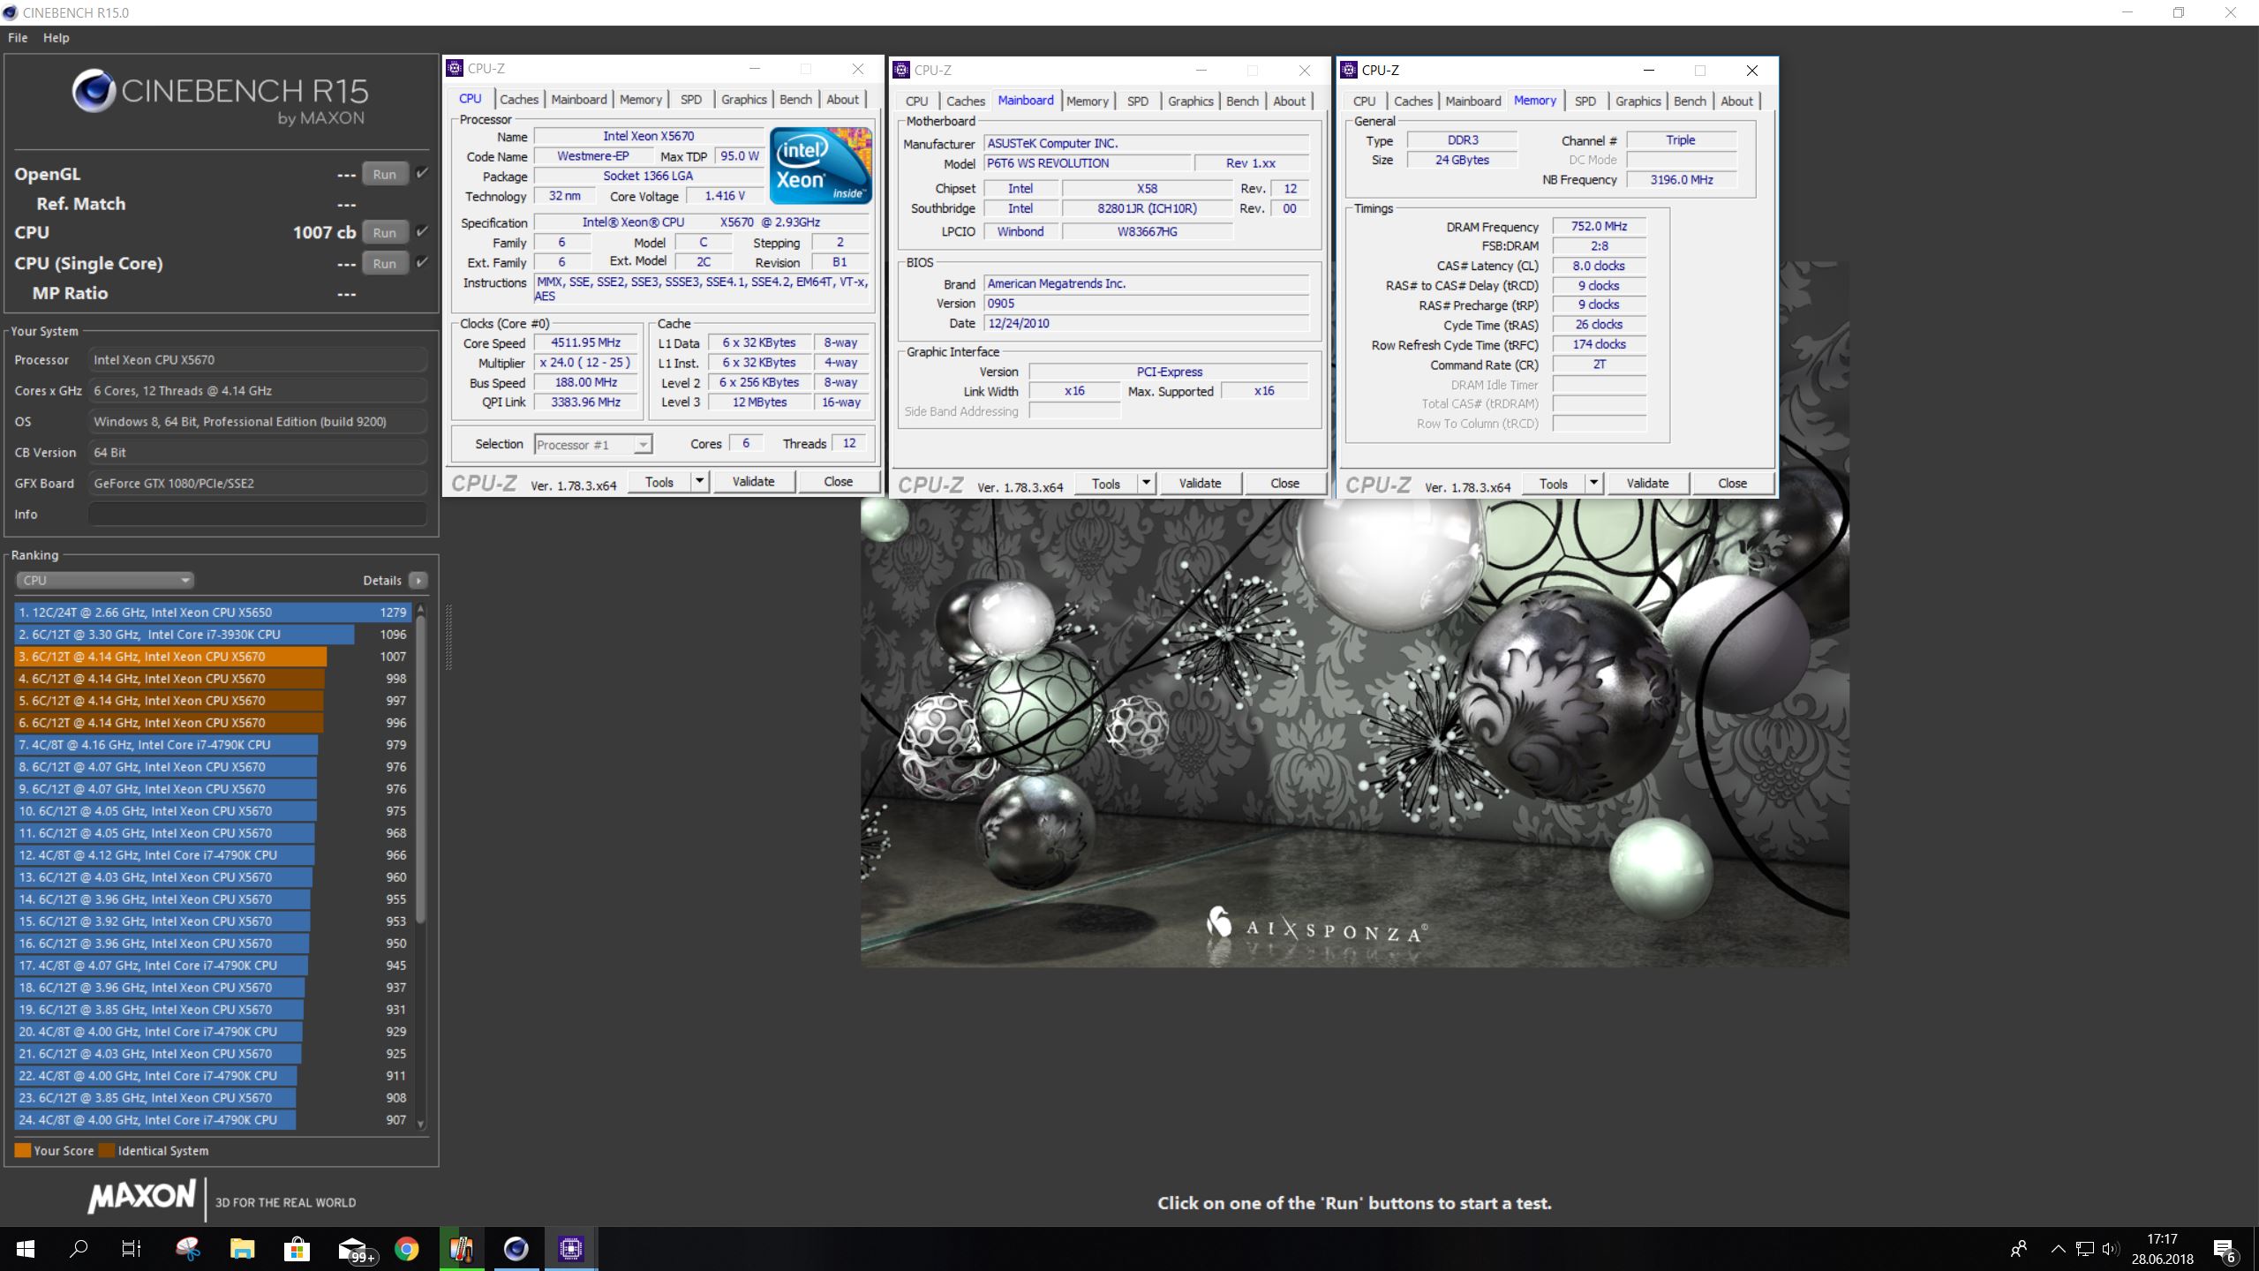The image size is (2259, 1271).
Task: Run the OpenGL benchmark
Action: 384,174
